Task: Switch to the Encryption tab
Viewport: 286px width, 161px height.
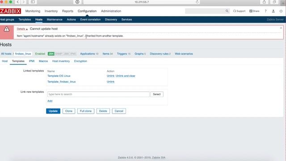Action: pos(80,61)
